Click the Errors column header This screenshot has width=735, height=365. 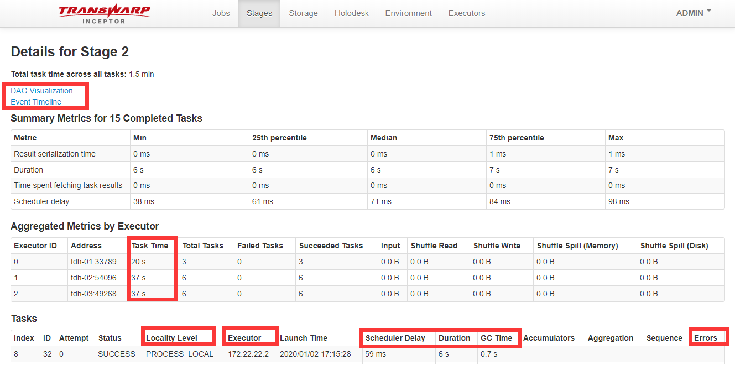pos(706,338)
